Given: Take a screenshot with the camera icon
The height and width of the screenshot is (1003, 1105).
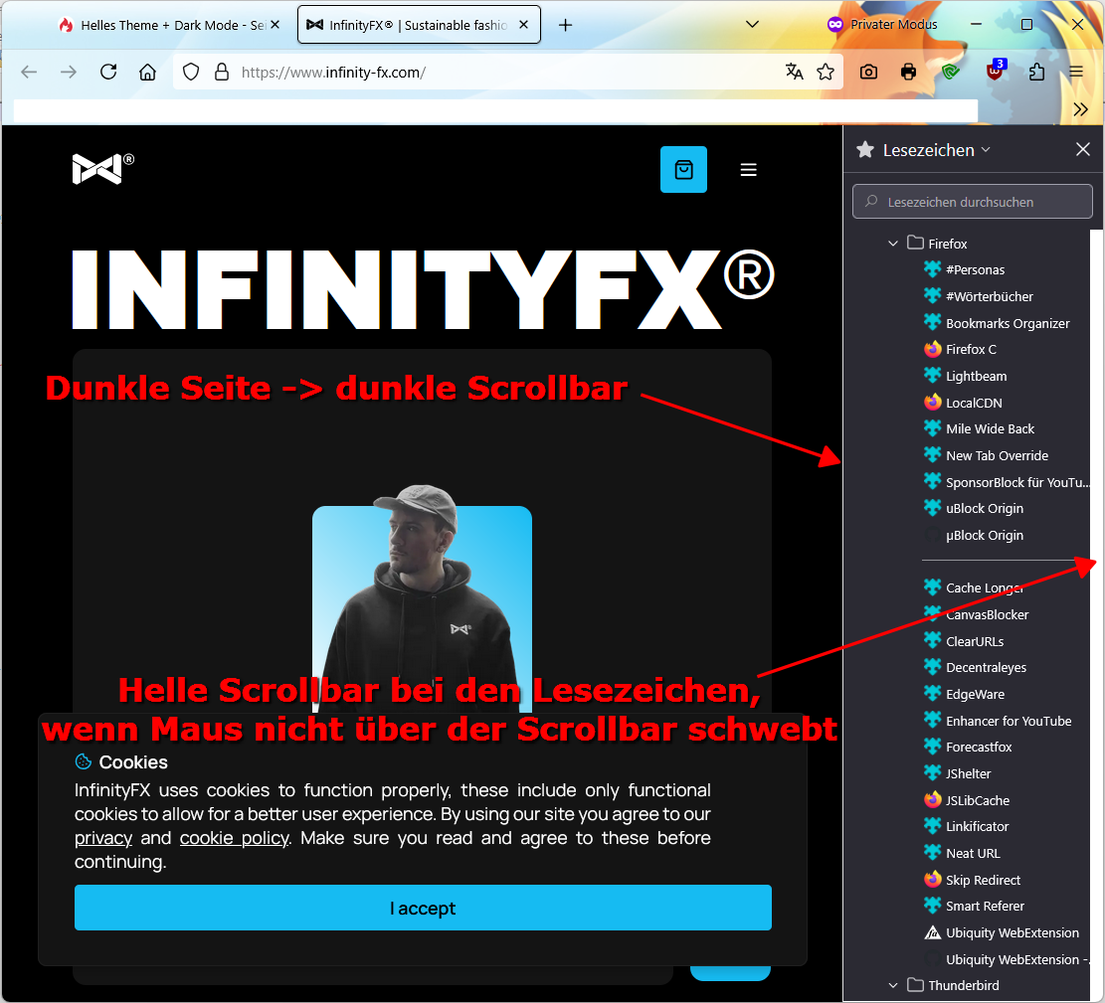Looking at the screenshot, I should click(868, 72).
